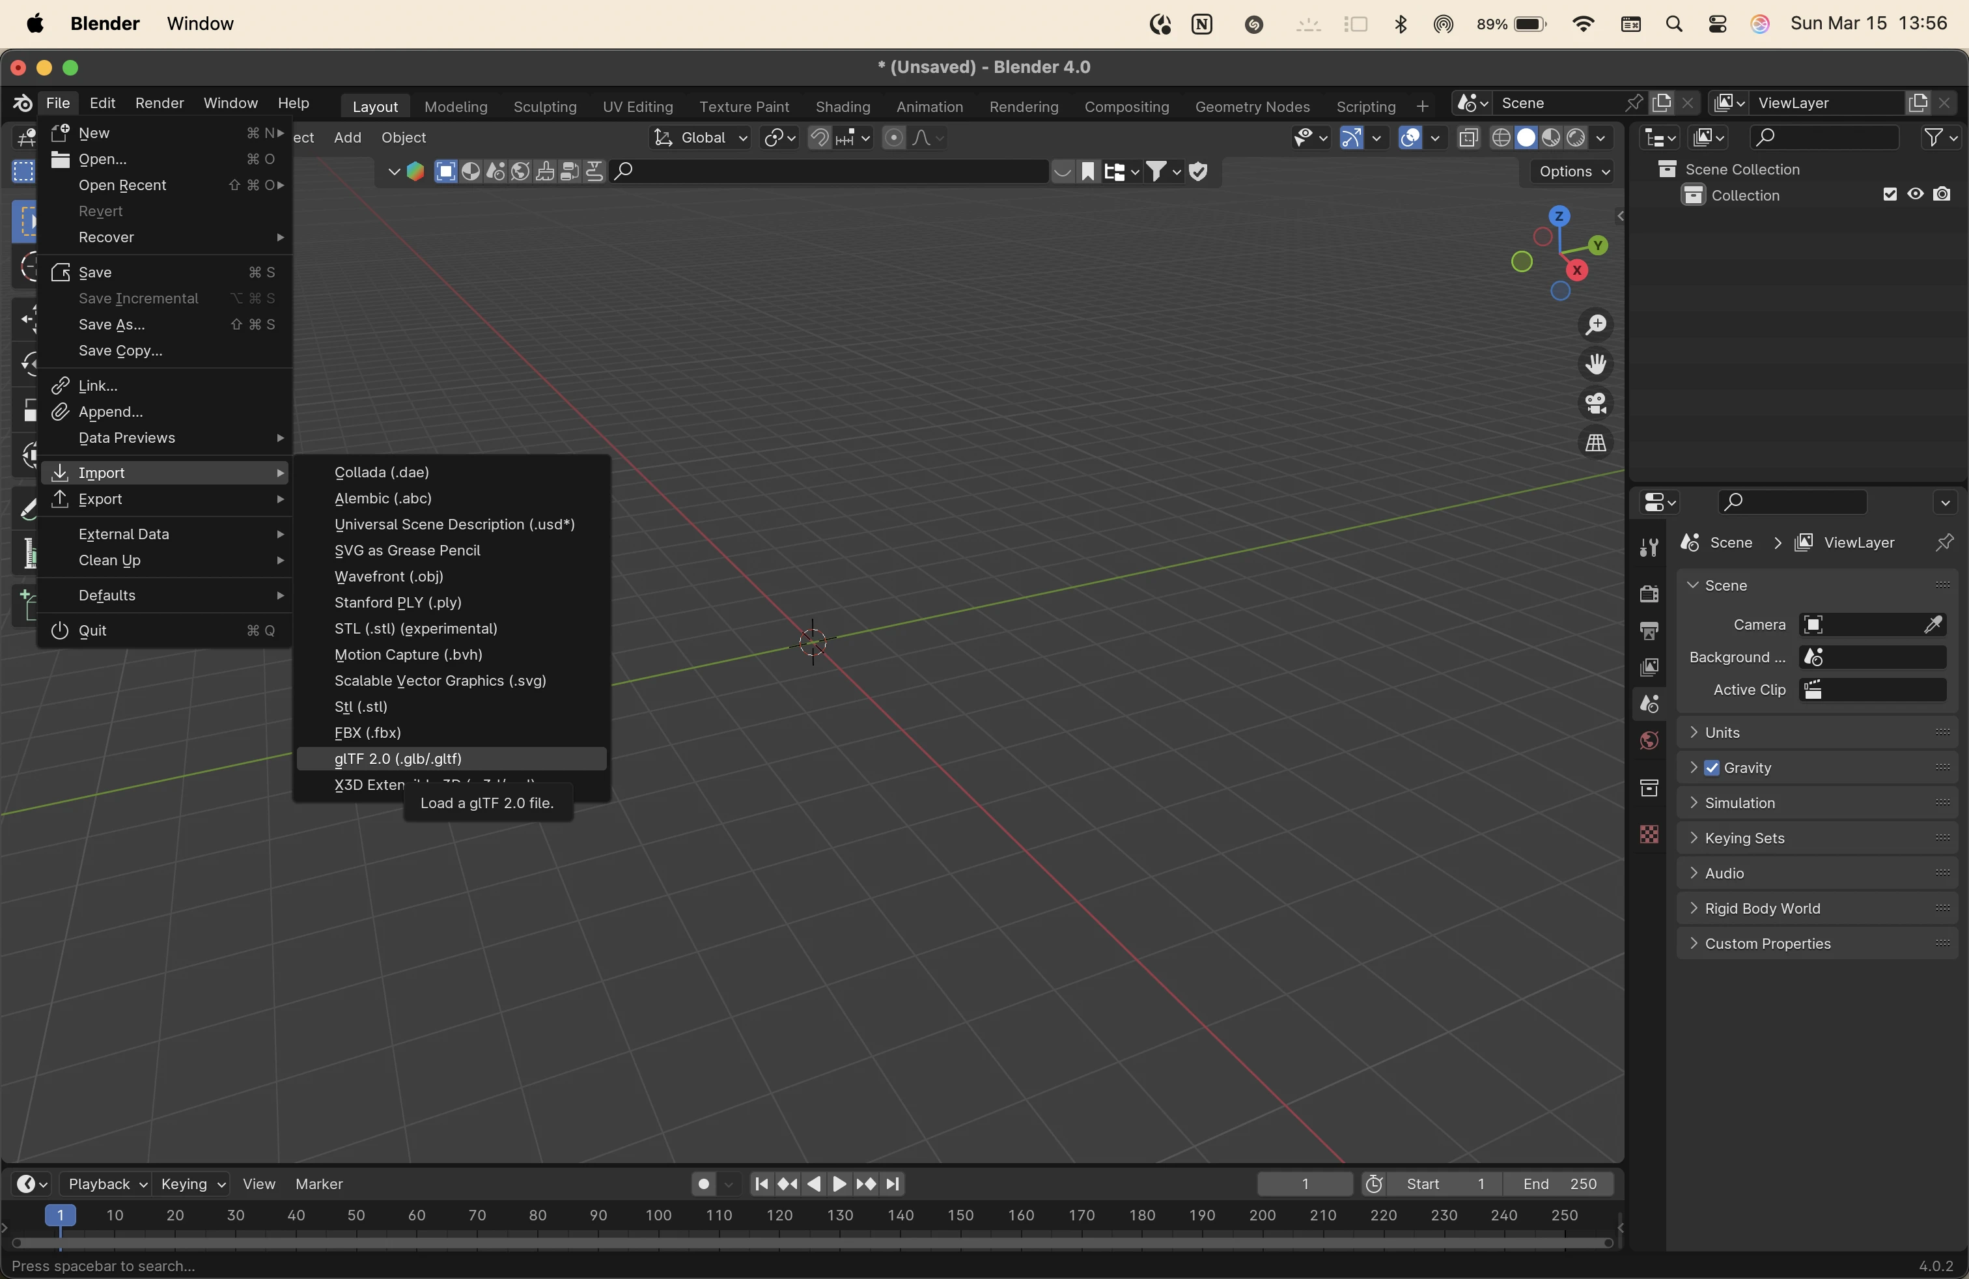Screen dimensions: 1969x1279
Task: Switch perspective/orthographic grid icon
Action: pos(1595,443)
